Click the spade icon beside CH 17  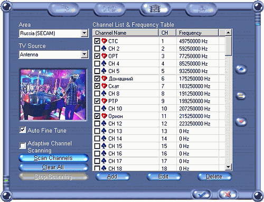(x=104, y=161)
